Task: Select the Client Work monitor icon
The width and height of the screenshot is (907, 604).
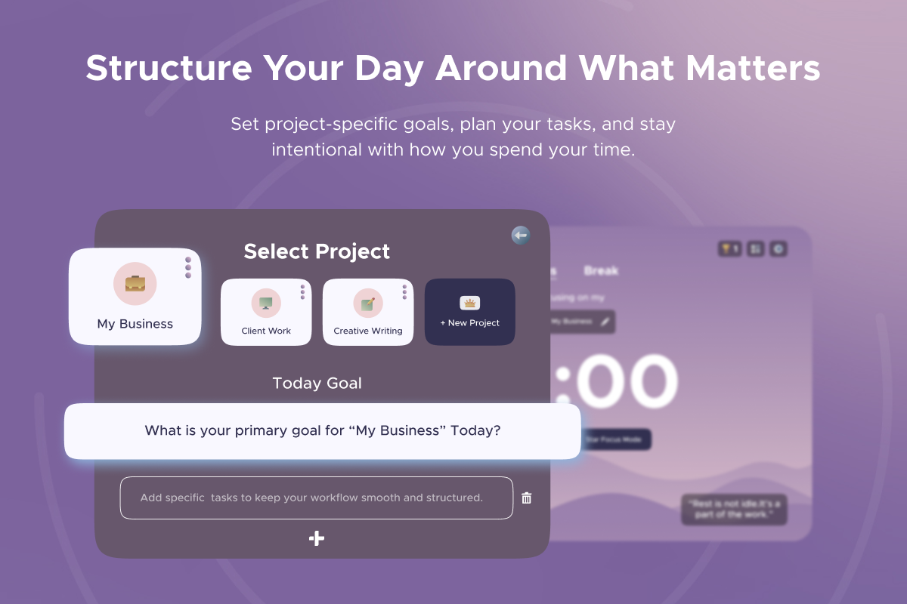Action: pyautogui.click(x=266, y=304)
